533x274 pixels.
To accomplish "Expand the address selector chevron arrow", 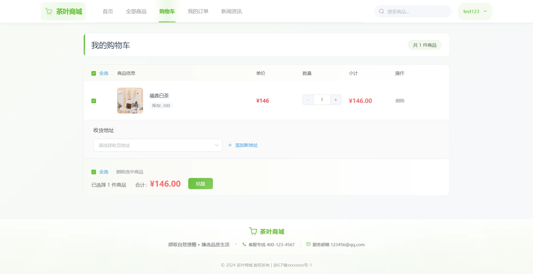I will coord(216,145).
